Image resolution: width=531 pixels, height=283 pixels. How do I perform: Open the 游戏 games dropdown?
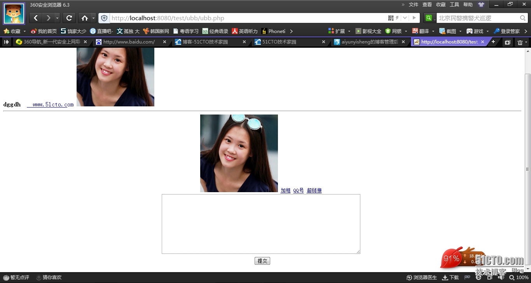point(478,31)
